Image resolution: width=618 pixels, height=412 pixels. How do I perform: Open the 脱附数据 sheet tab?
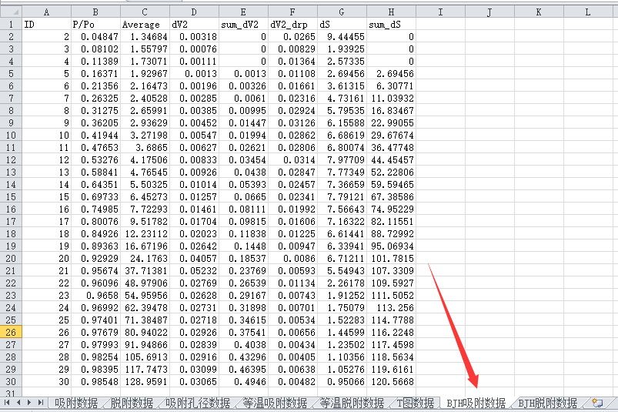click(132, 403)
